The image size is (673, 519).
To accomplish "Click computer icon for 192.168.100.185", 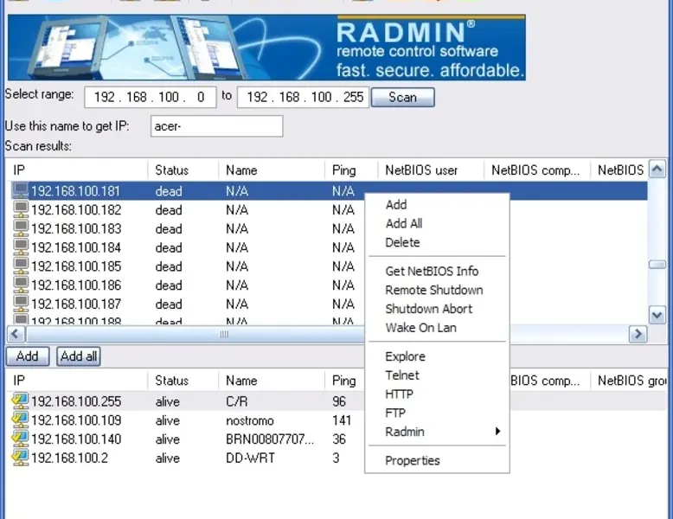I will tap(20, 266).
